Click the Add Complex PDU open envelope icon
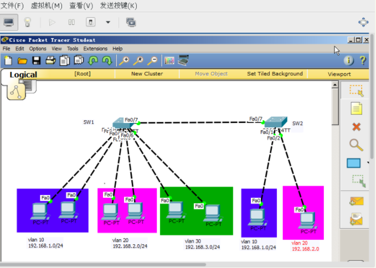 tap(356, 219)
